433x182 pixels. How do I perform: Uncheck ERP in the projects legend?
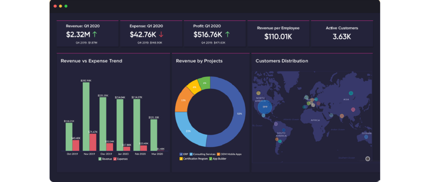pyautogui.click(x=181, y=154)
